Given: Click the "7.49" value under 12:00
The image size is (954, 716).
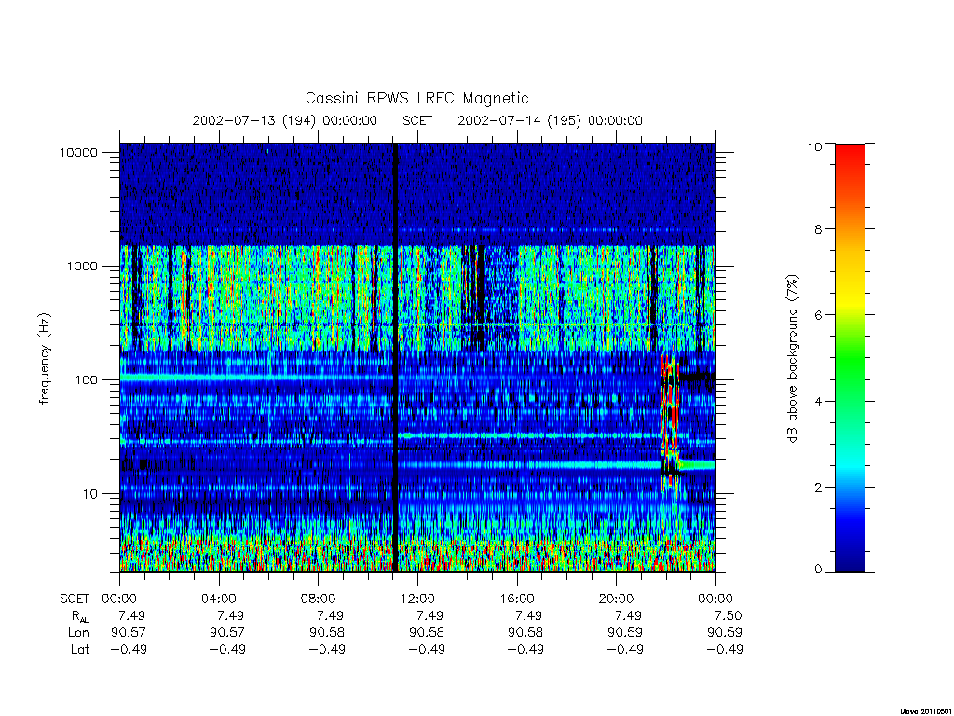Looking at the screenshot, I should (429, 615).
